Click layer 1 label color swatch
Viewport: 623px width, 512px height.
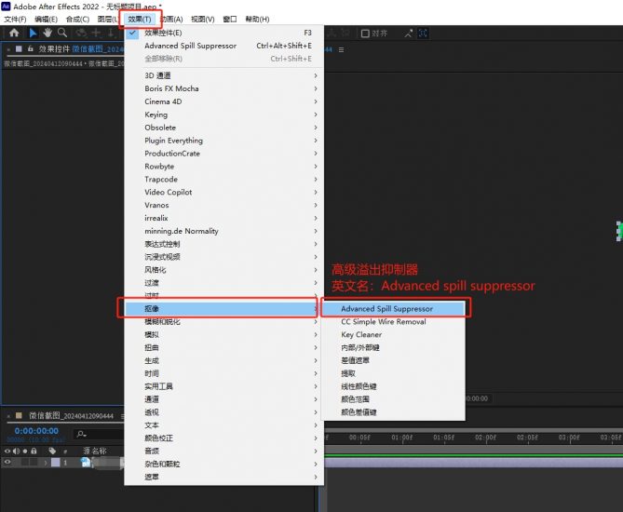coord(56,463)
